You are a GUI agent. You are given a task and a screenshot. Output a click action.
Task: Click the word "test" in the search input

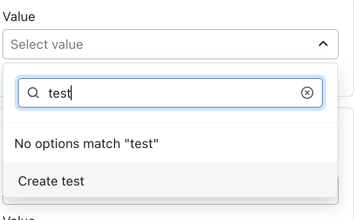(x=59, y=93)
